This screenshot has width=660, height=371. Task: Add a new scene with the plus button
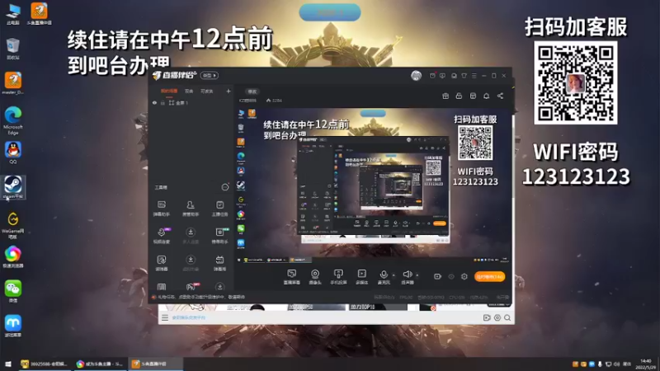(229, 91)
